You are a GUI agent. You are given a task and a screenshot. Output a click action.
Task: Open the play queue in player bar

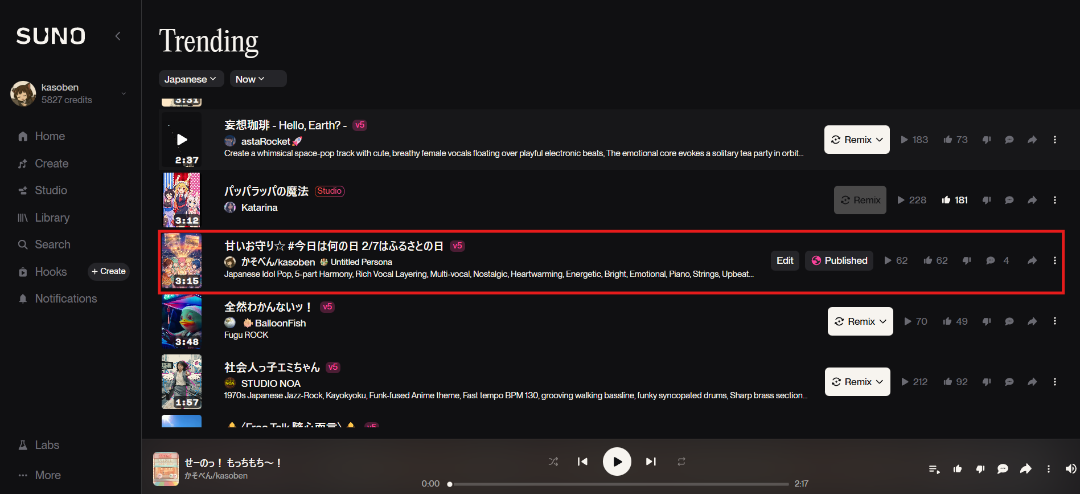(x=934, y=469)
